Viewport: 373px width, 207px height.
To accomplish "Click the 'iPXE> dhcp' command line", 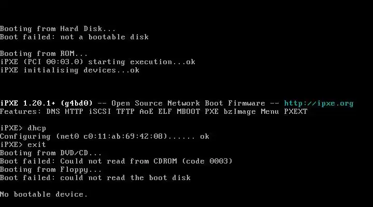I will coord(23,128).
